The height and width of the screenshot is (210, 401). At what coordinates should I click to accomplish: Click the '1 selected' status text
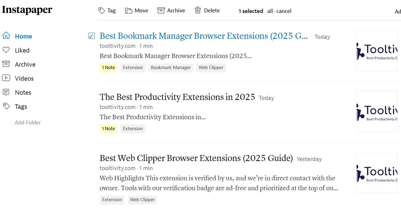click(251, 11)
